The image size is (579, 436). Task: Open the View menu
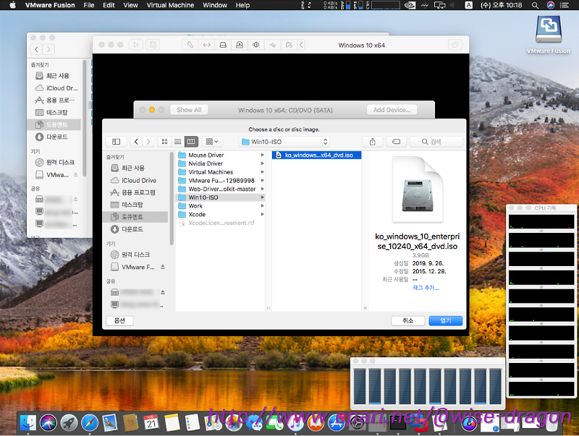130,5
